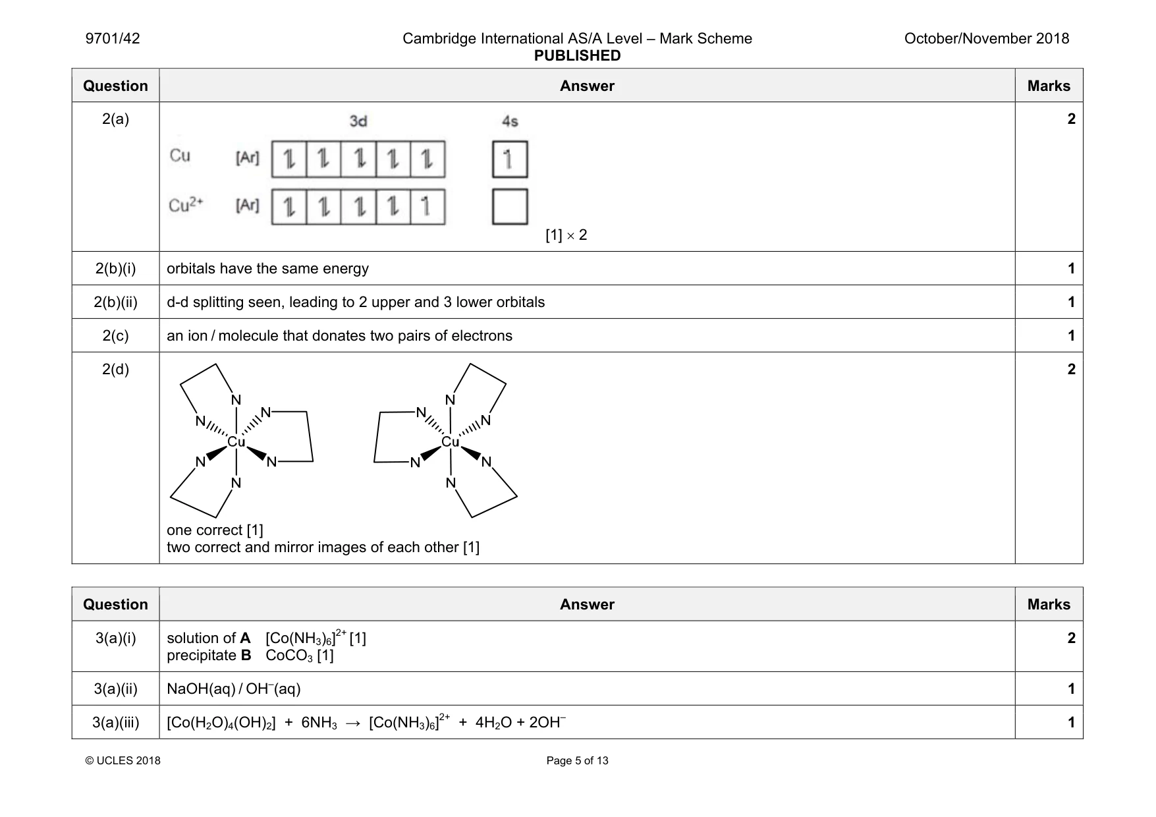Click question label '2(b)(ii)'

(115, 302)
